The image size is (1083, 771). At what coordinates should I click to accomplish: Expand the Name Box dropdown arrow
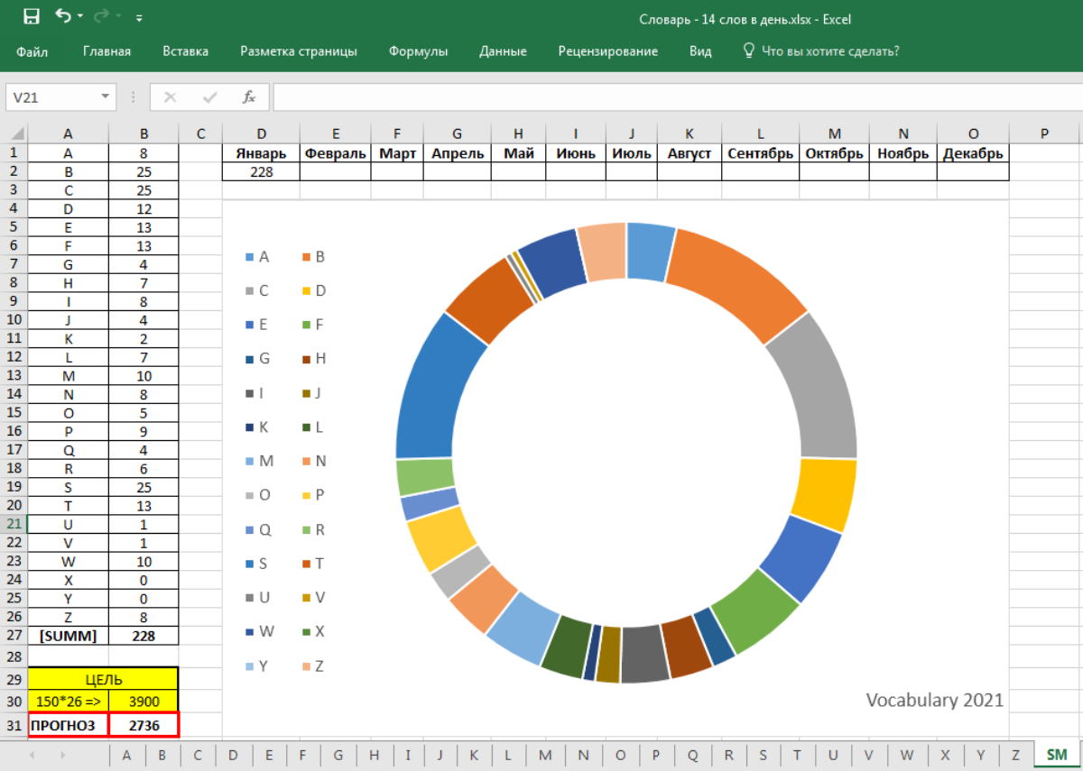(106, 96)
